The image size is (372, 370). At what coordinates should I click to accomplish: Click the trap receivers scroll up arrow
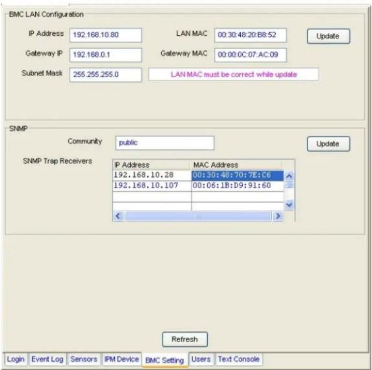pos(289,176)
